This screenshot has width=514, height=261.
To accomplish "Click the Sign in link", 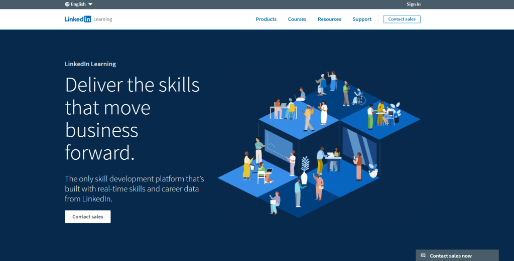I will [x=414, y=4].
